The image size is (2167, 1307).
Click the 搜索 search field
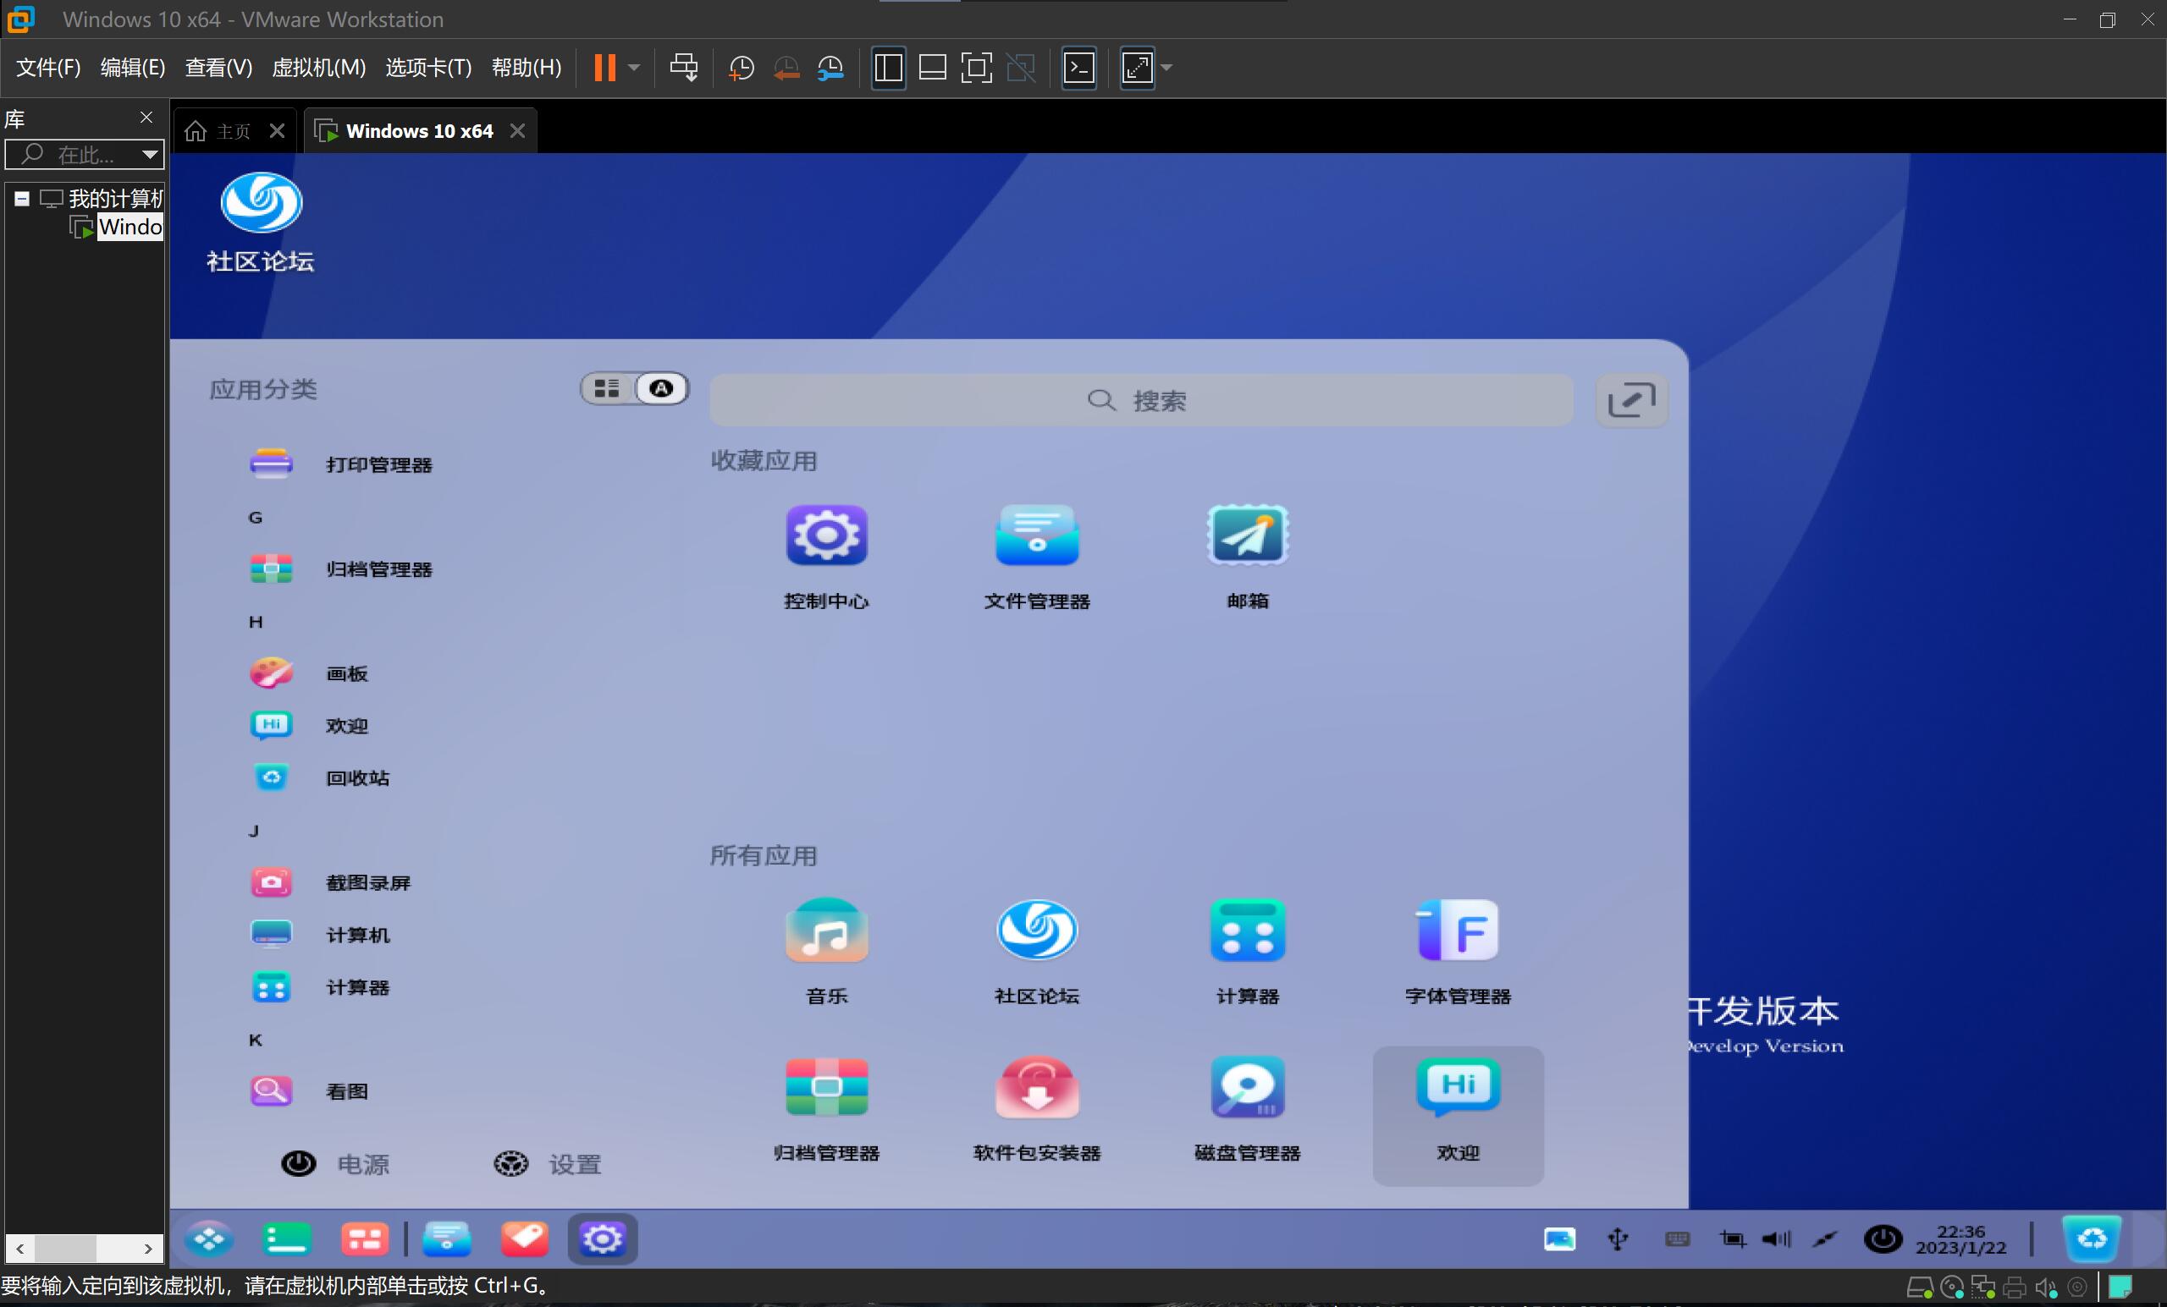1139,401
